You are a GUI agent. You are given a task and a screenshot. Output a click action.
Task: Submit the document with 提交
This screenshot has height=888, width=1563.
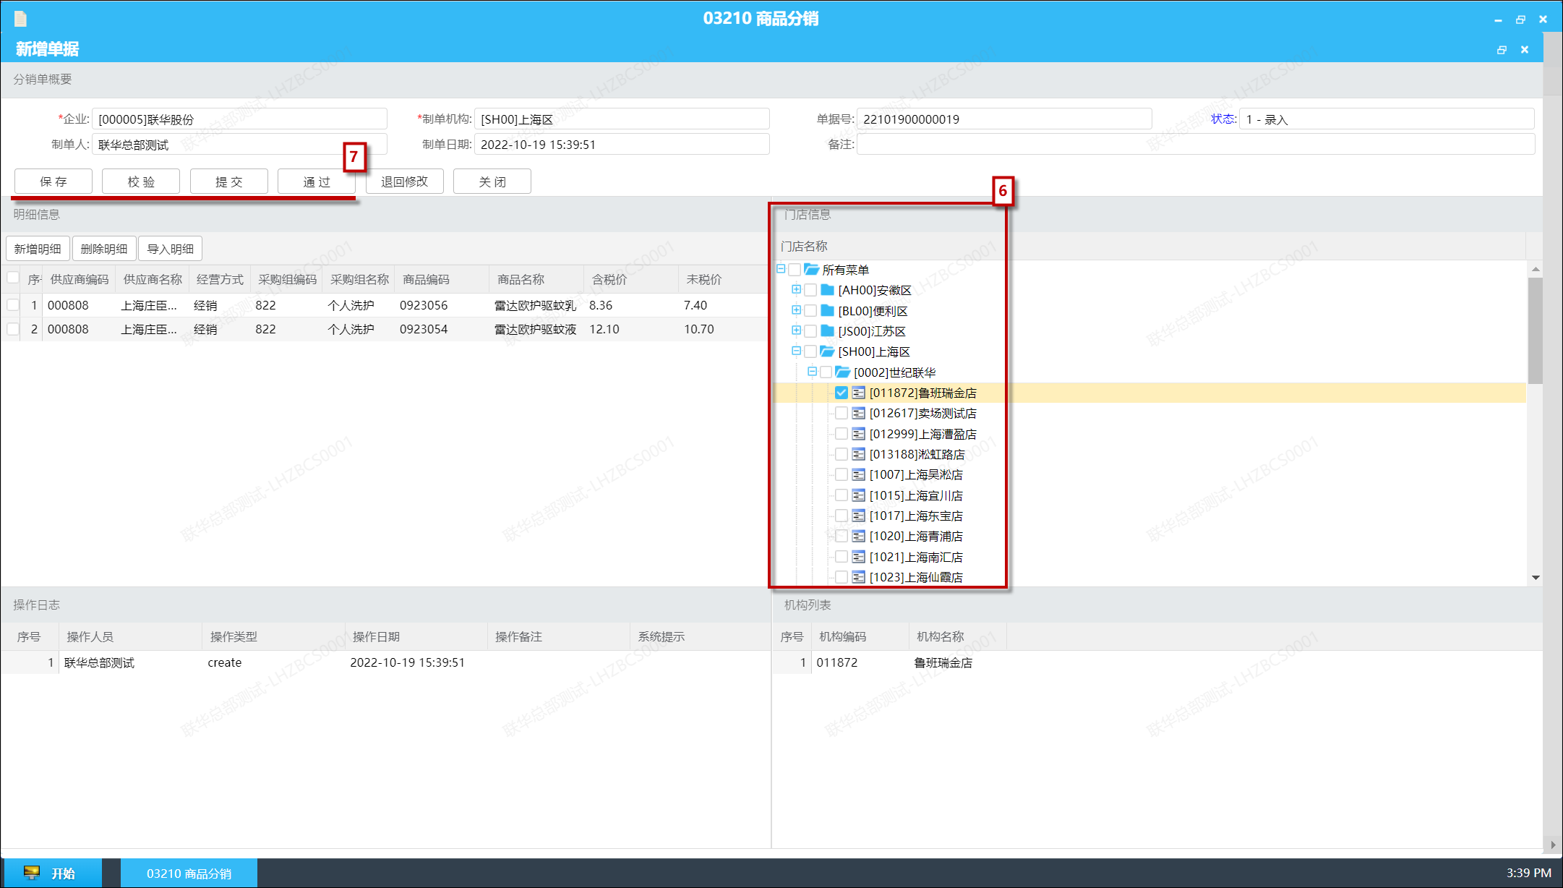229,182
